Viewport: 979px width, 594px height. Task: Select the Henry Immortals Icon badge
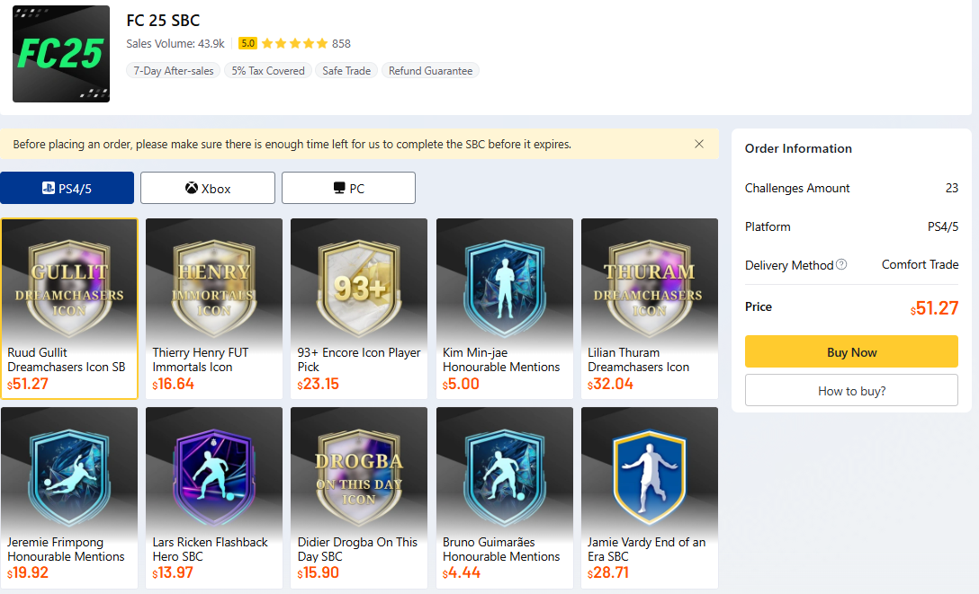(x=214, y=288)
